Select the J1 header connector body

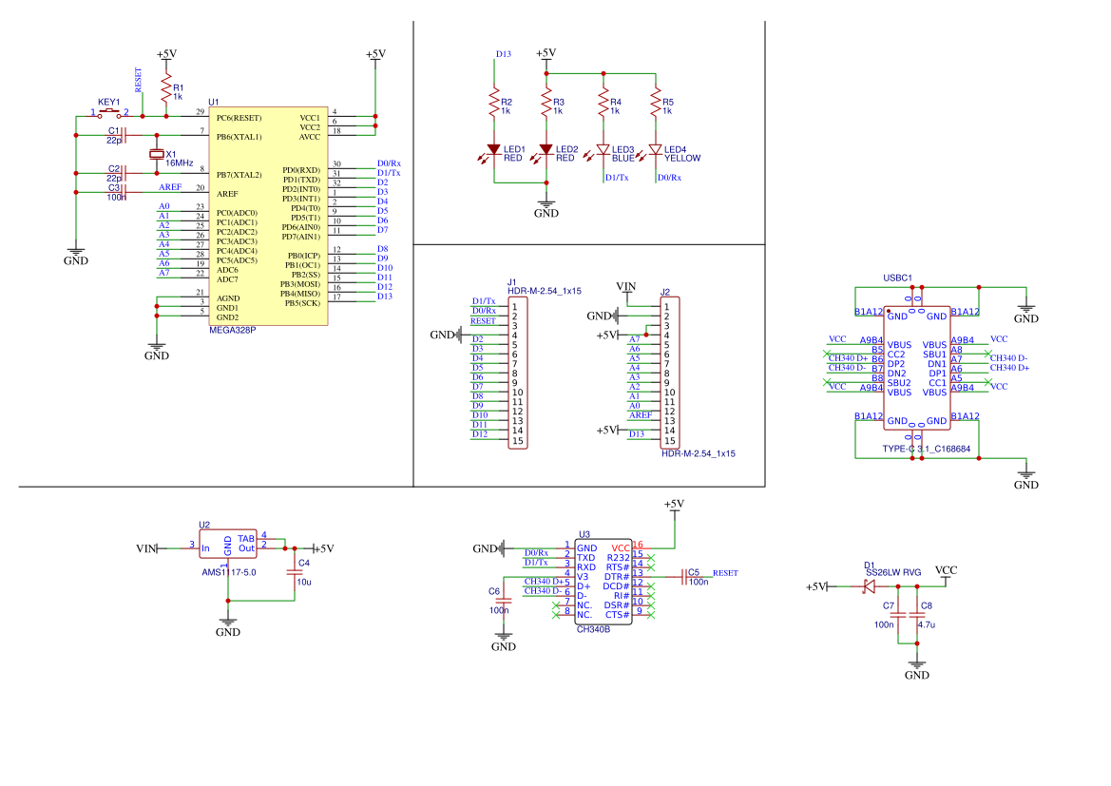(x=518, y=374)
